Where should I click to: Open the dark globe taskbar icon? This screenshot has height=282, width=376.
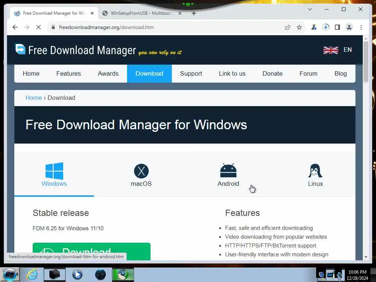click(x=101, y=275)
